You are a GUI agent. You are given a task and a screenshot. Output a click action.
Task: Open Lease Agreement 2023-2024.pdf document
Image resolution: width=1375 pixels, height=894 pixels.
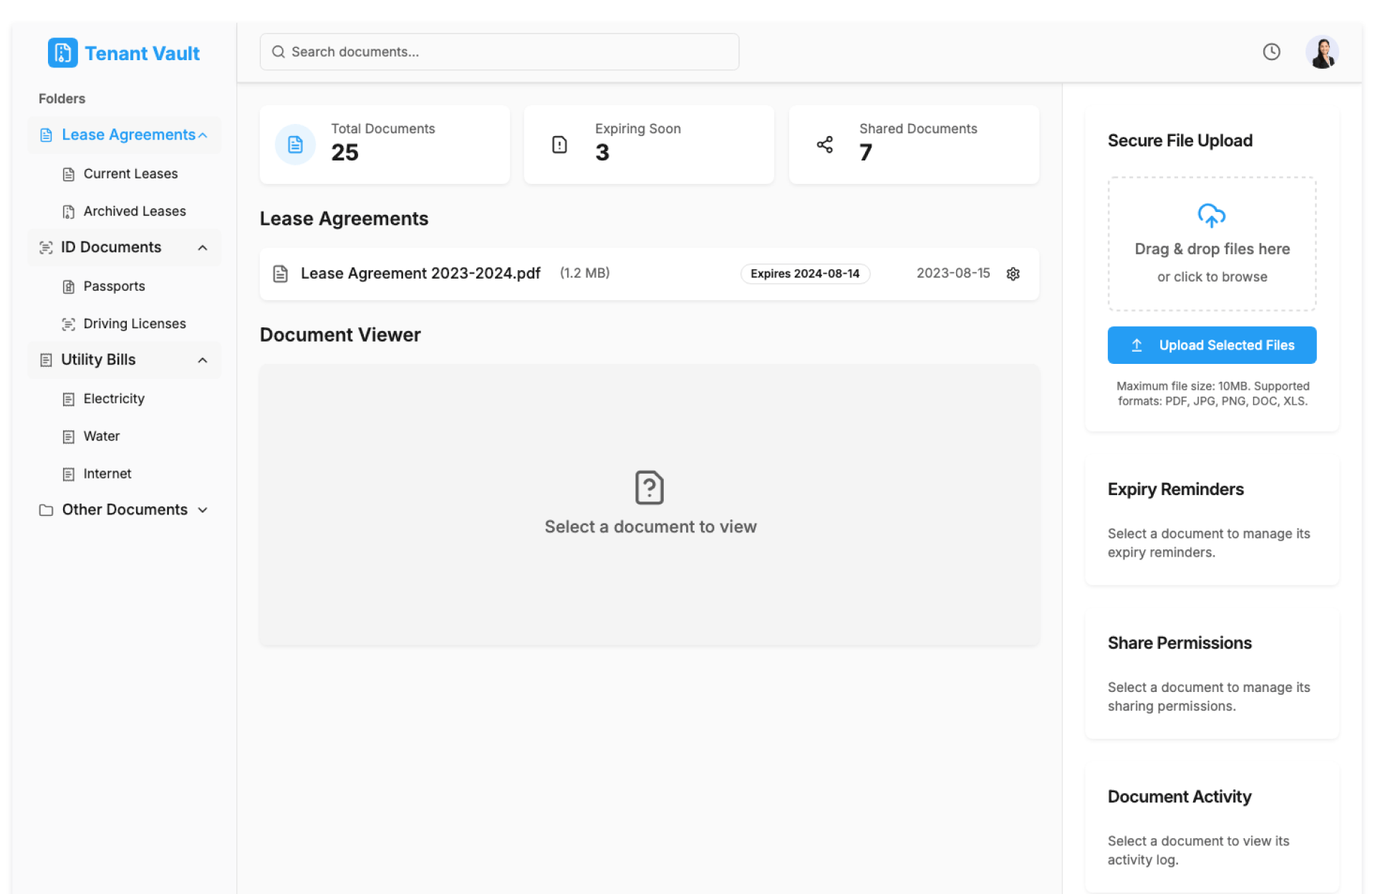[x=420, y=274]
